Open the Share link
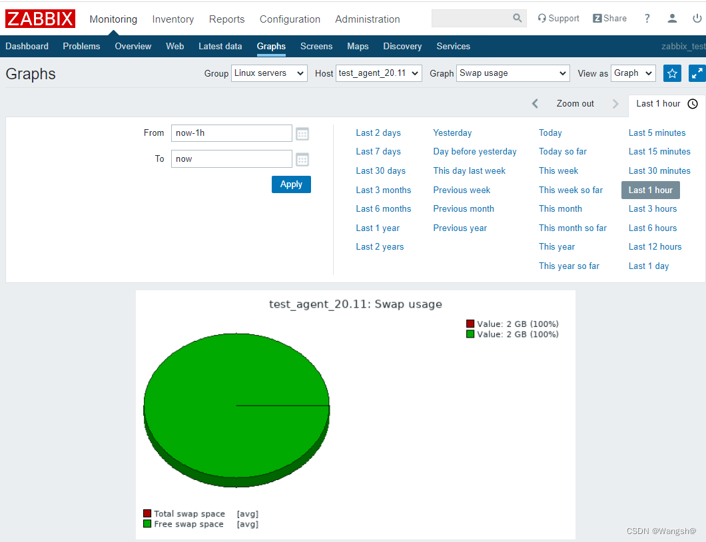The width and height of the screenshot is (706, 542). [x=609, y=19]
